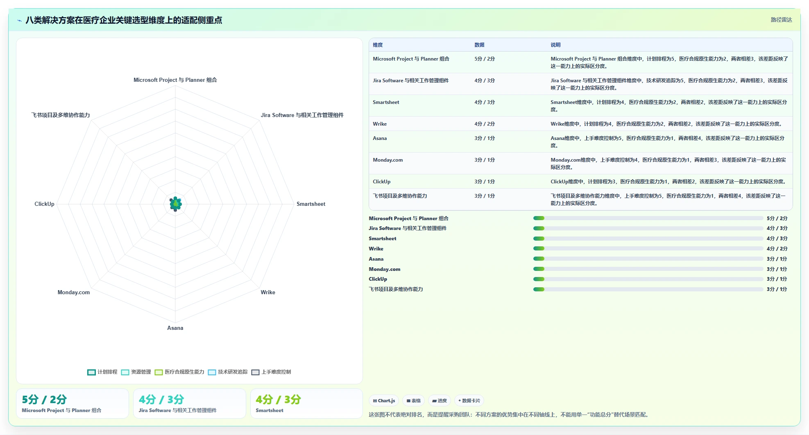809x435 pixels.
Task: Click the page title 八类解决方案在医疗企业关键选型维度上的适配侧重点
Action: 124,20
